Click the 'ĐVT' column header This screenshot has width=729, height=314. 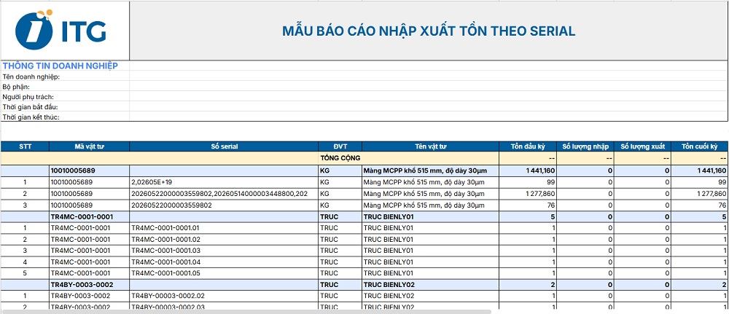340,146
